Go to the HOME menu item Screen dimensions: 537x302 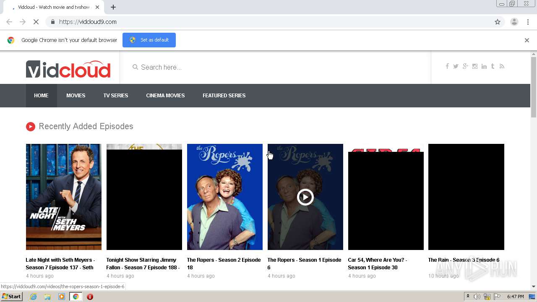(x=41, y=96)
